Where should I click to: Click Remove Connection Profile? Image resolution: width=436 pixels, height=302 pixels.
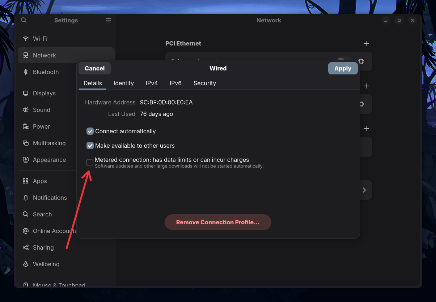218,222
